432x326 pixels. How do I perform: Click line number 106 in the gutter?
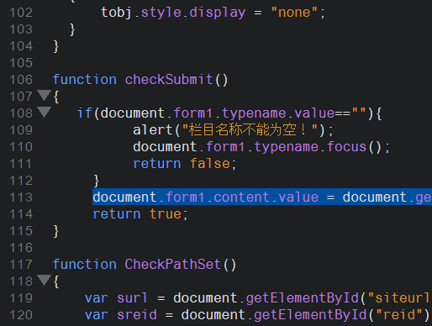tap(21, 80)
